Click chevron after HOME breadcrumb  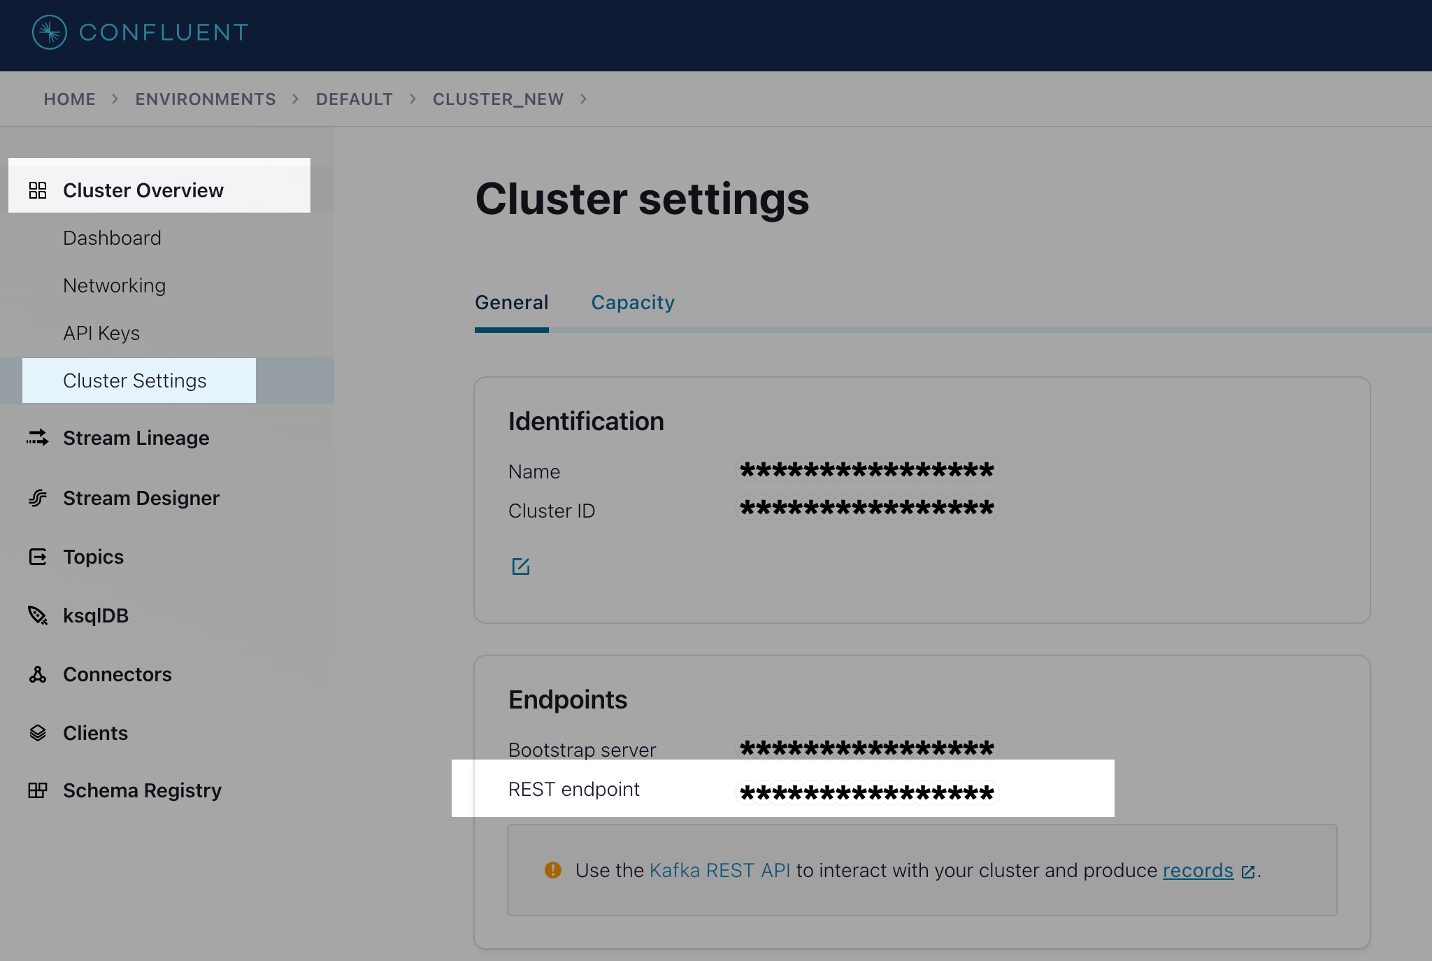tap(115, 99)
